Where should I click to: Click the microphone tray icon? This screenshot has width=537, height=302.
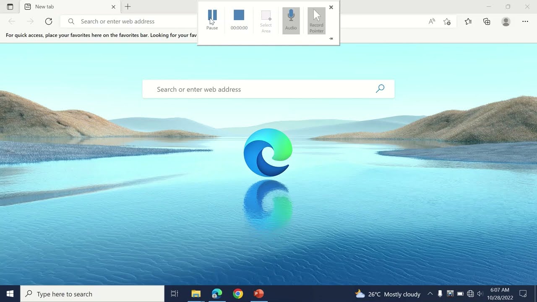pyautogui.click(x=440, y=294)
